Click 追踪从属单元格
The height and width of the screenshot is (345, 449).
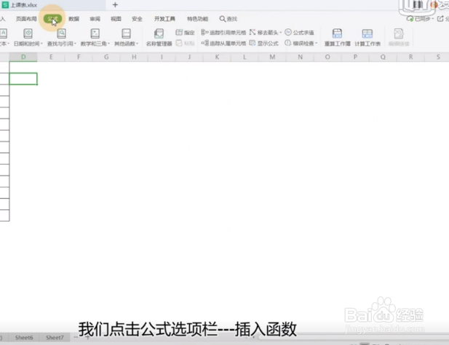click(x=223, y=43)
